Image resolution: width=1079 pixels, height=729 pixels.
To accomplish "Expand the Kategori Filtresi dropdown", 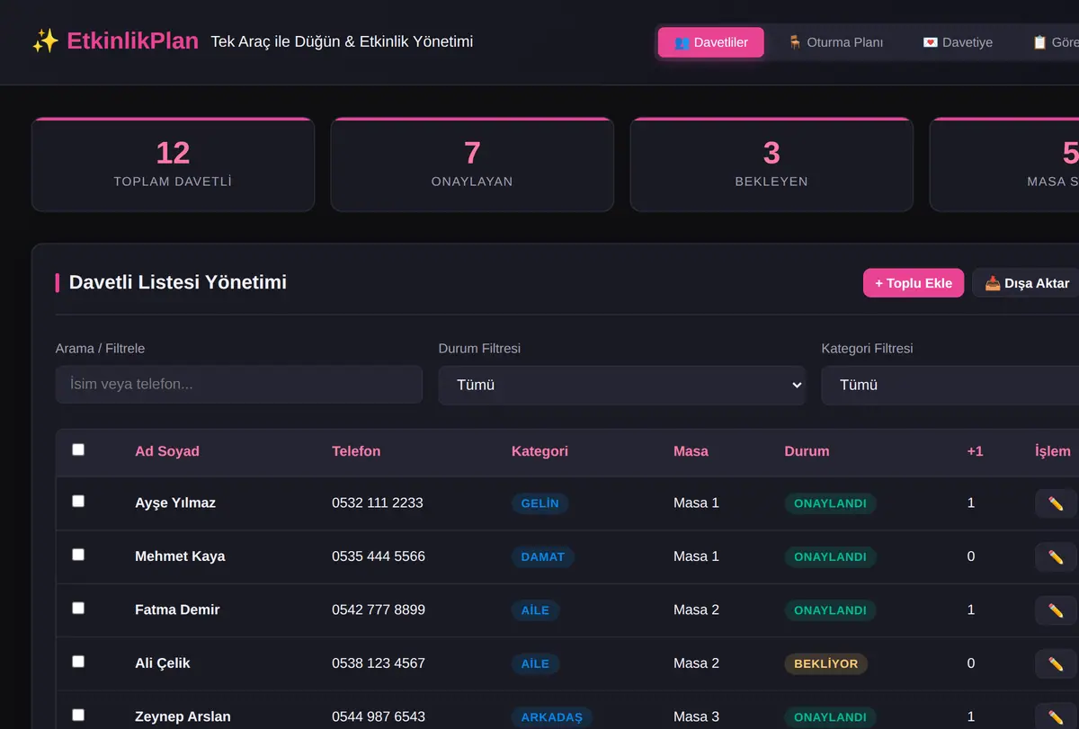I will pos(950,385).
